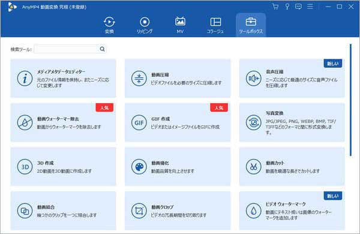Click the JPG/JPEG, PNG, WEBP description text

(301, 127)
